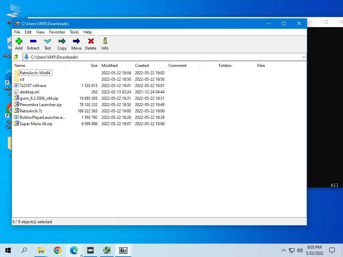
Task: Launch Microsoft Edge from taskbar
Action: coord(74,250)
